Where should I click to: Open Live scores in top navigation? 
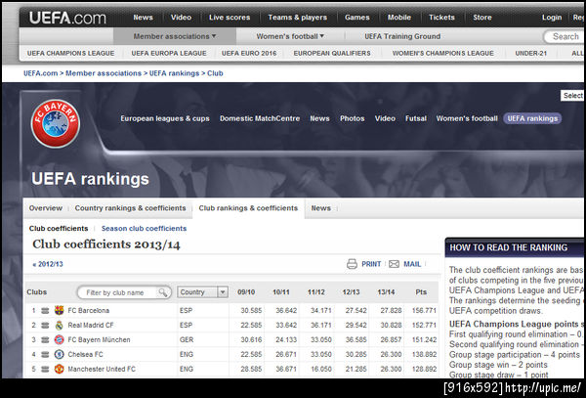[x=230, y=18]
